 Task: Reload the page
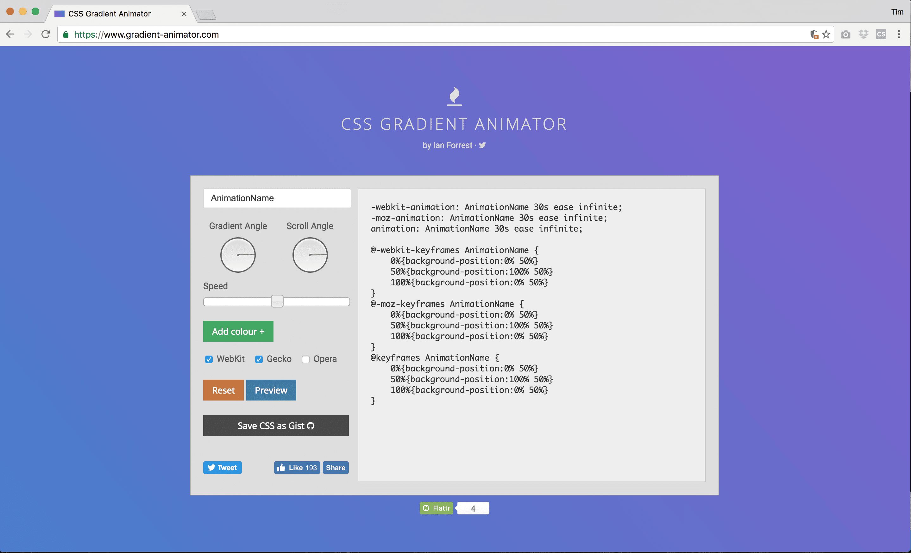click(x=46, y=34)
